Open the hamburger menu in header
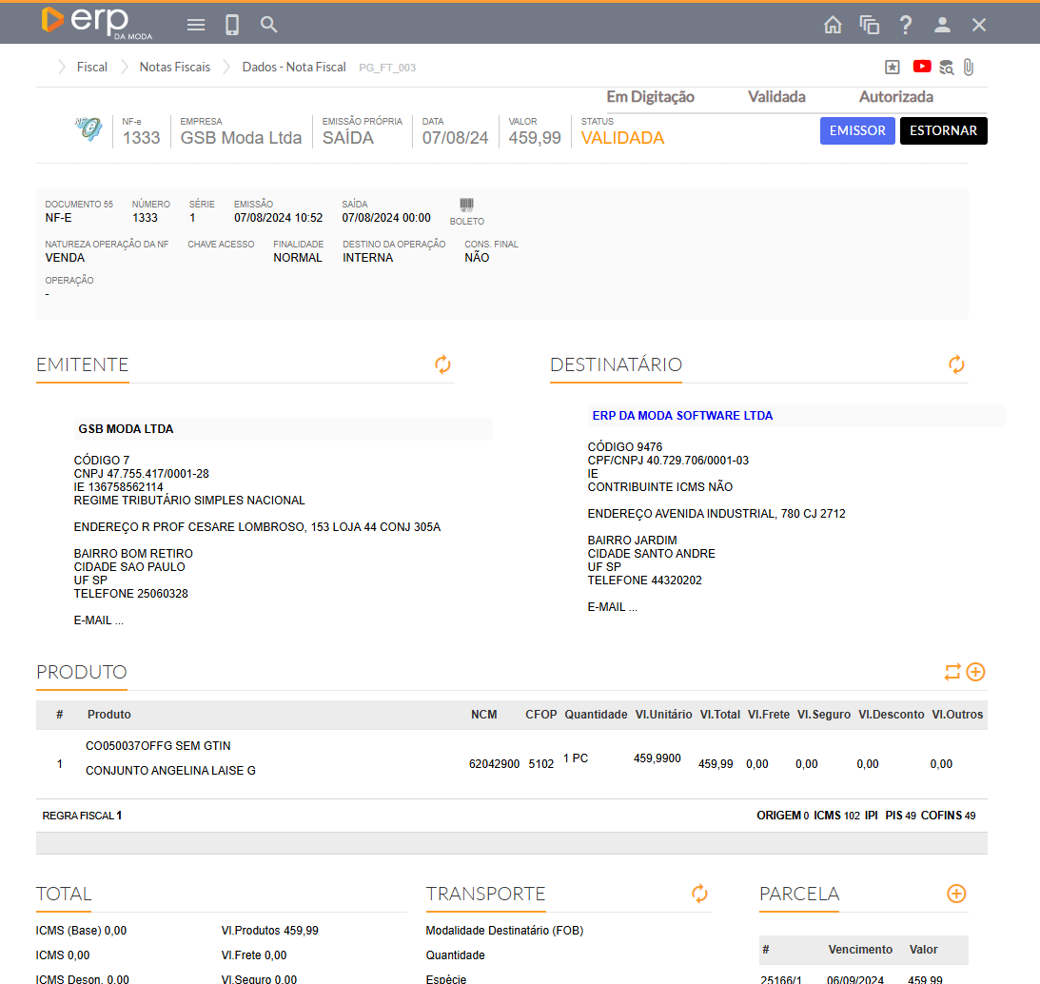This screenshot has height=984, width=1040. click(x=196, y=25)
